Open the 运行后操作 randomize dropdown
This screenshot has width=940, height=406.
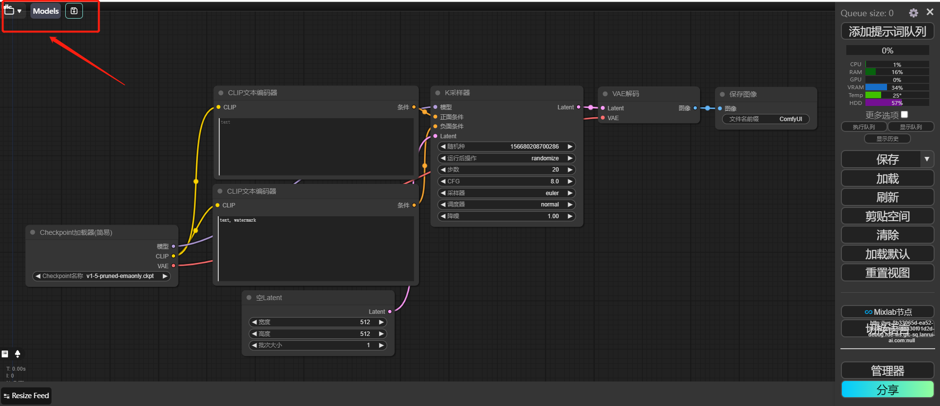pos(506,158)
